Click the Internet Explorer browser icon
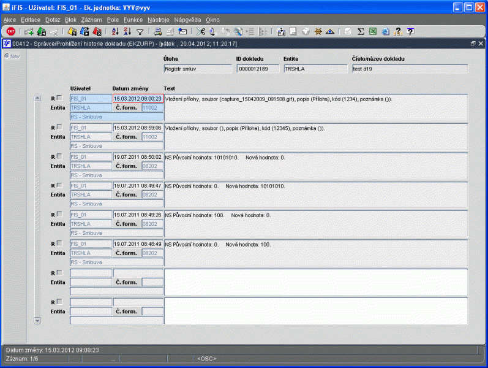 [385, 31]
